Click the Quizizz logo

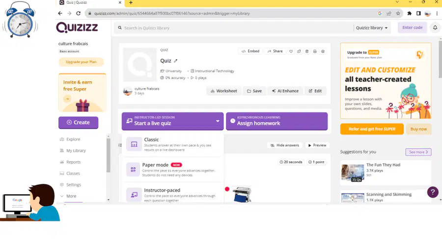[77, 27]
